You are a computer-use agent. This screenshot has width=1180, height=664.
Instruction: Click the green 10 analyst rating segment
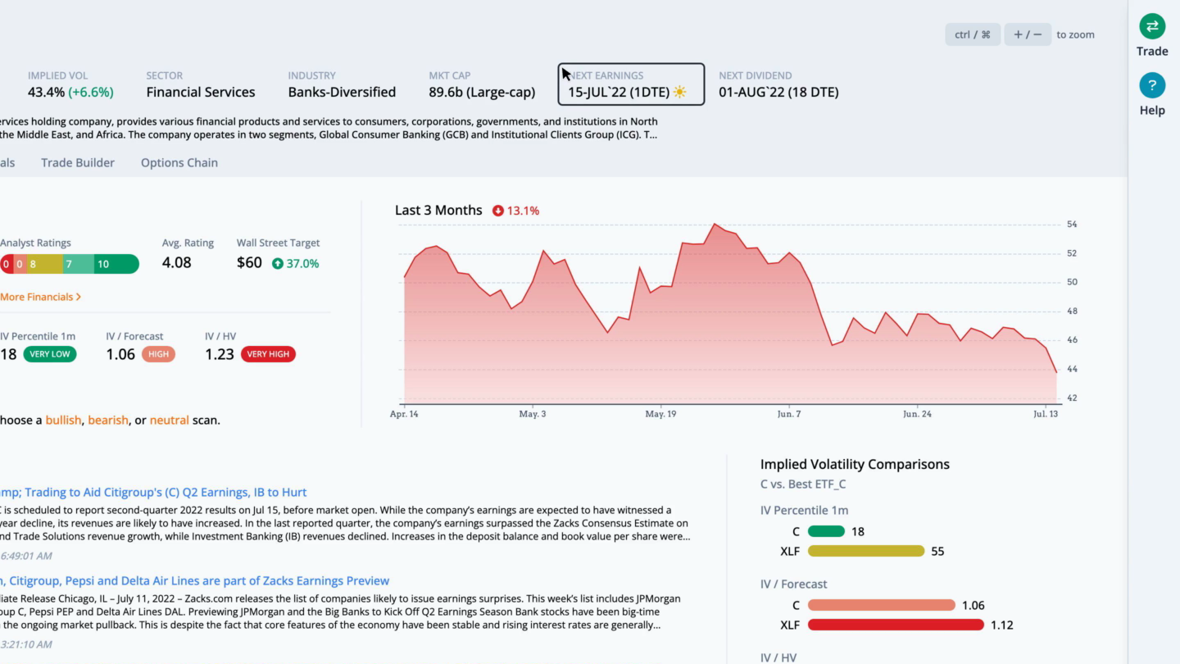tap(116, 264)
